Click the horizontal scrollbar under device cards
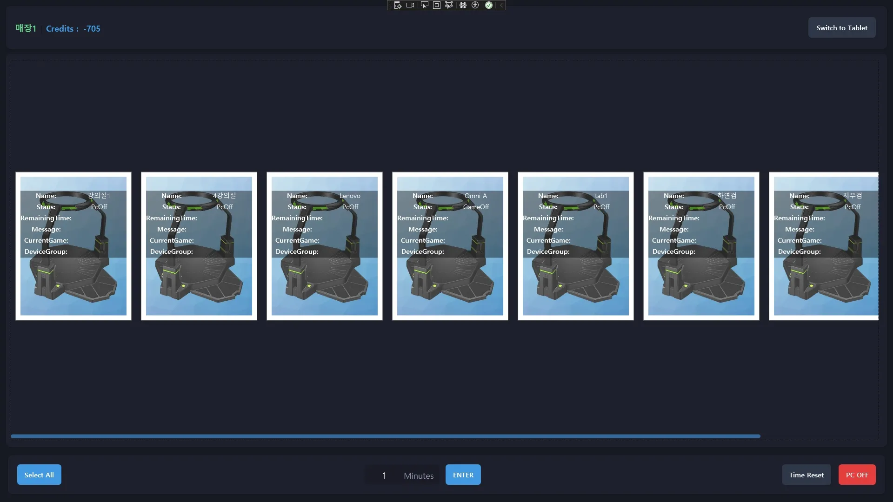This screenshot has width=893, height=502. pyautogui.click(x=386, y=436)
